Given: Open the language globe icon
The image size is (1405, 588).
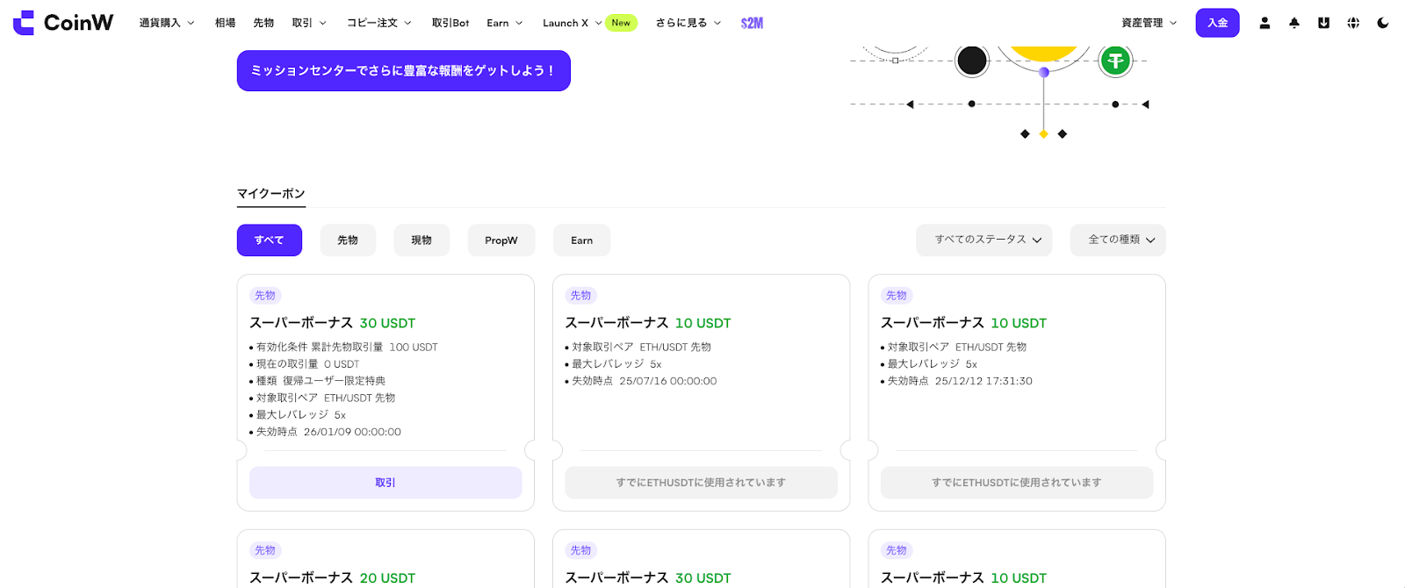Looking at the screenshot, I should click(x=1353, y=23).
